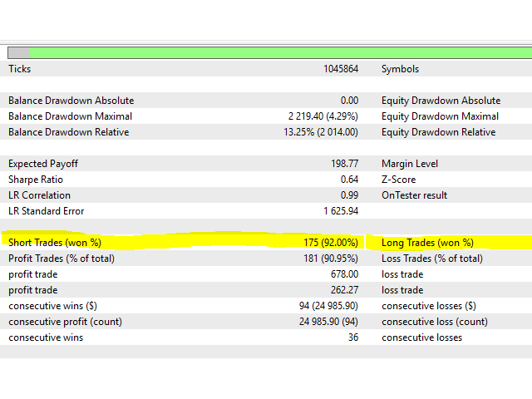This screenshot has height=399, width=532.
Task: Select consecutive wins value 36
Action: coord(353,337)
